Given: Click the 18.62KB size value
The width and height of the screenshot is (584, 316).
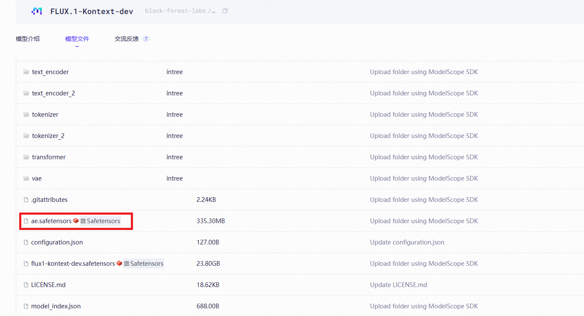Looking at the screenshot, I should click(208, 285).
